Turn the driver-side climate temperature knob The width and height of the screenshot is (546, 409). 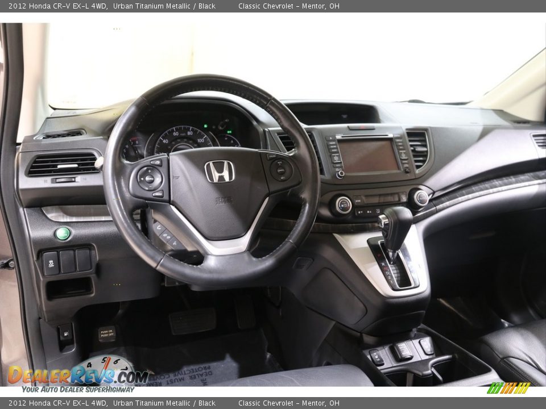[344, 205]
